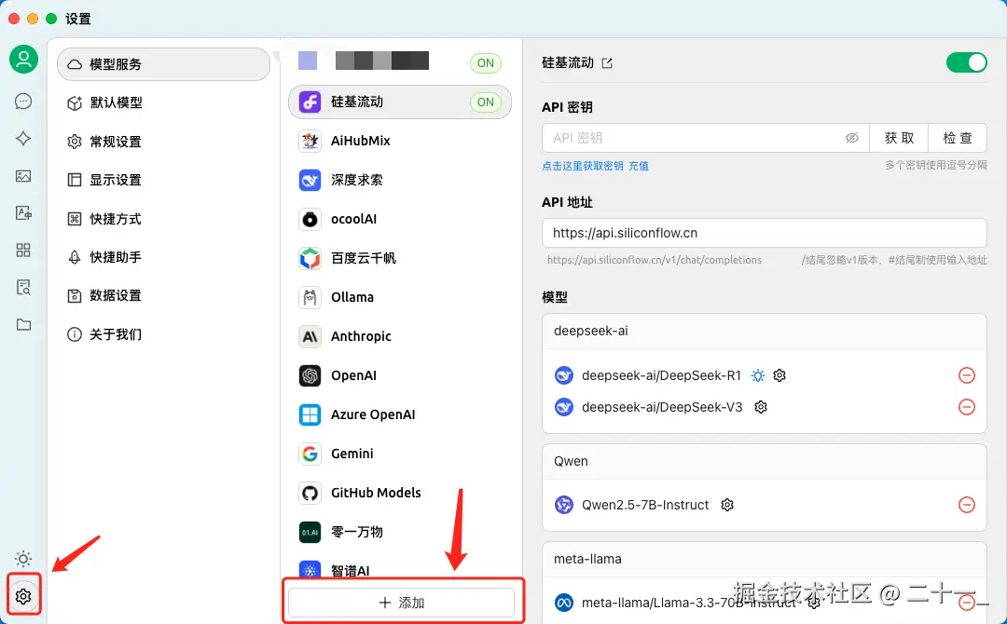Select the AiHubMix provider

(x=399, y=141)
